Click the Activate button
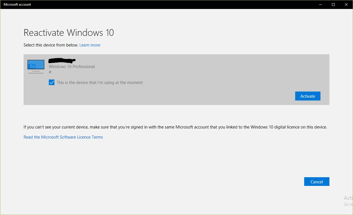 coord(308,96)
